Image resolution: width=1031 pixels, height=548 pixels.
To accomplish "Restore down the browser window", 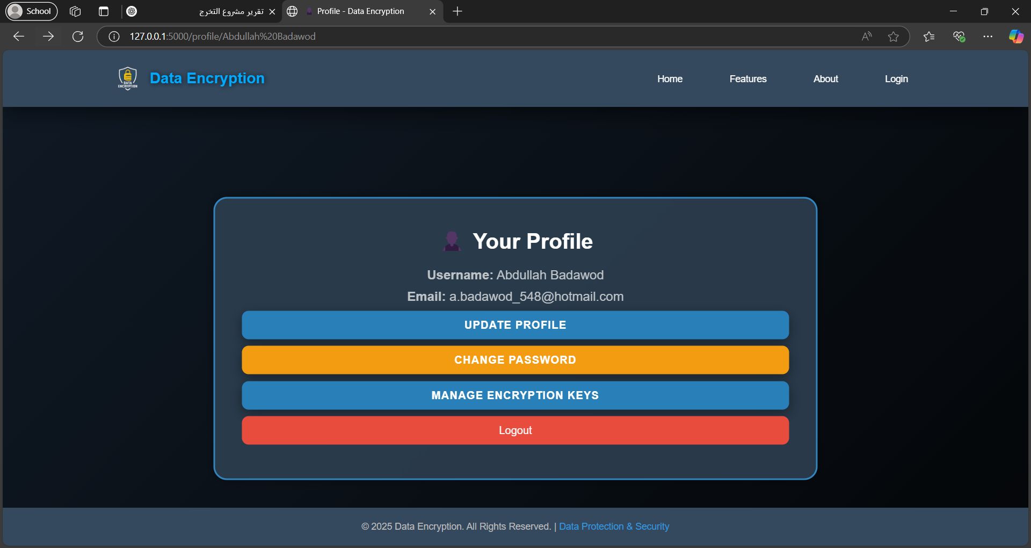I will tap(984, 11).
